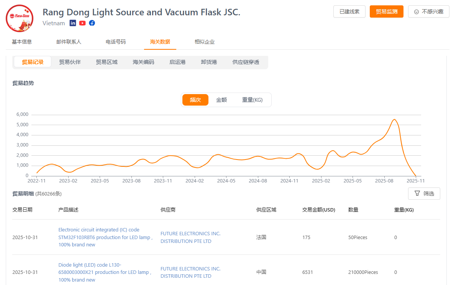Click the 重量(KG) column header
The height and width of the screenshot is (285, 451).
404,210
